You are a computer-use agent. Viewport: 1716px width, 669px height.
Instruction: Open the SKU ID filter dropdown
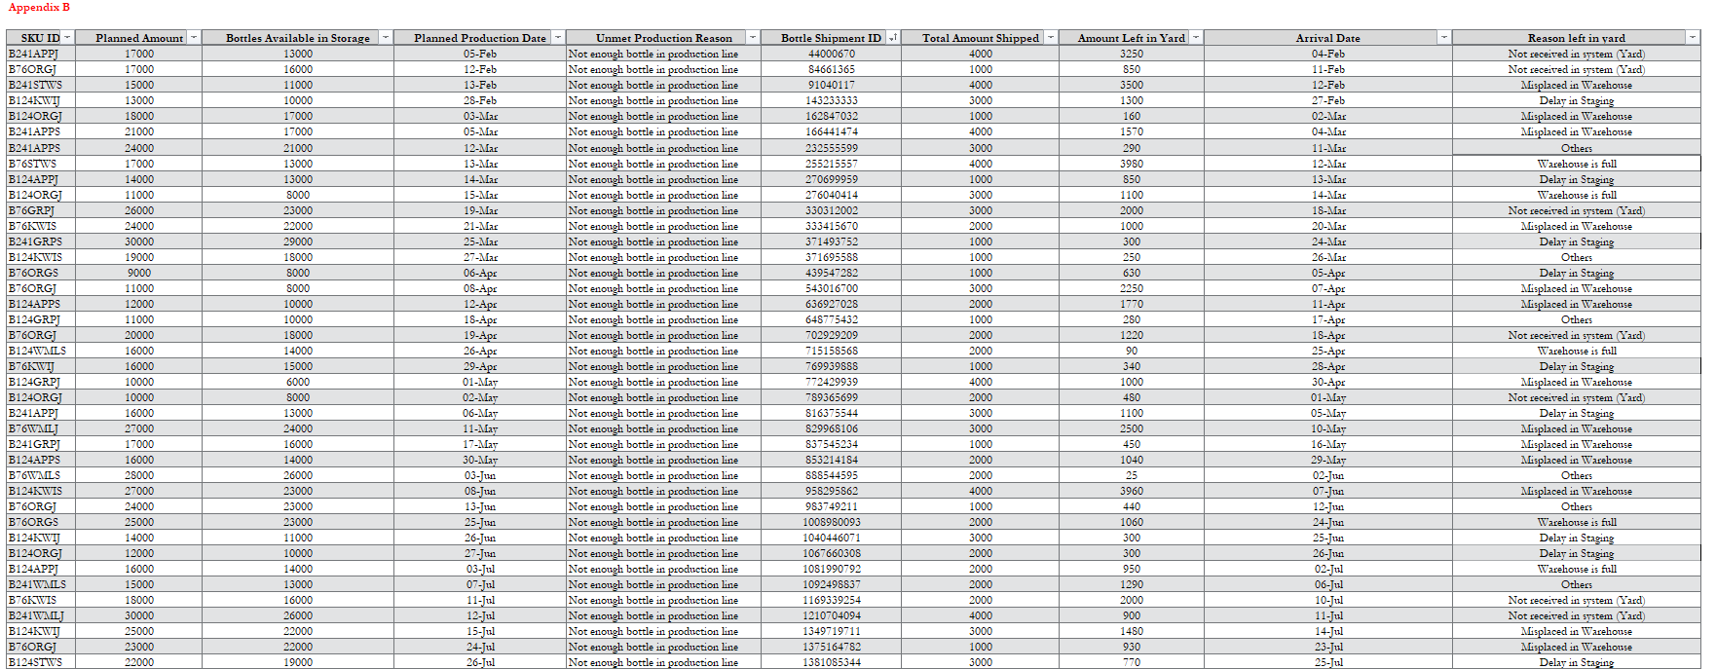[x=67, y=38]
